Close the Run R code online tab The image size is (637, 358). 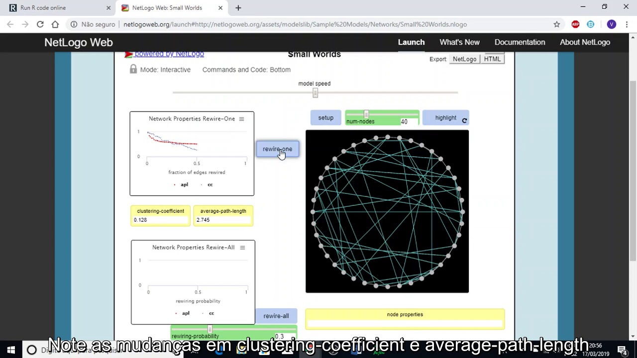108,8
